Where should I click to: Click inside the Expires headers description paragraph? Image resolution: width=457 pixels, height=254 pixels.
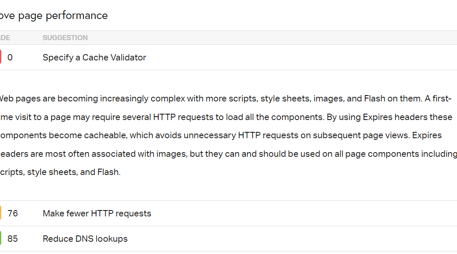pyautogui.click(x=212, y=135)
